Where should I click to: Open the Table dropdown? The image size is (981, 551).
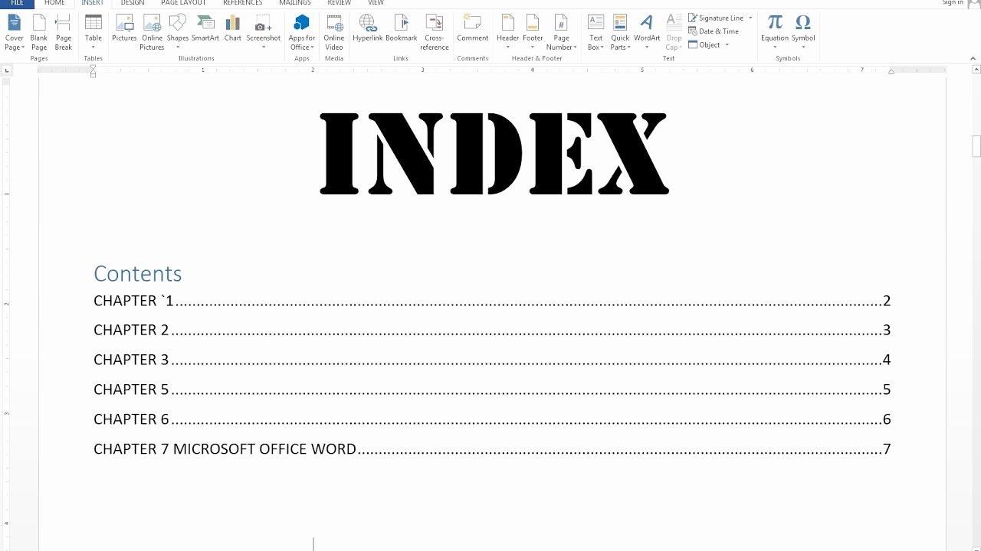(94, 32)
